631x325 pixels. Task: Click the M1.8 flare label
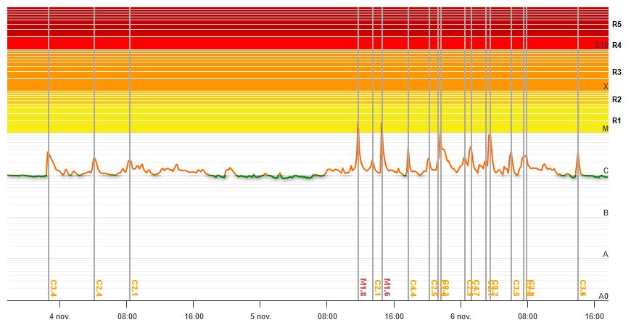(x=363, y=287)
